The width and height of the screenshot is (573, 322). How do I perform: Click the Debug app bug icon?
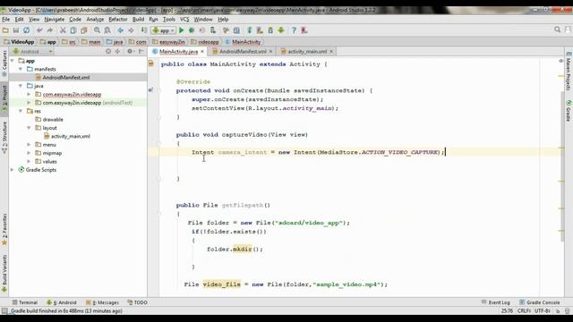[x=192, y=30]
